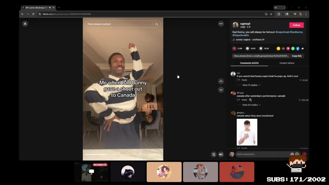This screenshot has height=185, width=329.
Task: Open more share options arrow
Action: [303, 48]
